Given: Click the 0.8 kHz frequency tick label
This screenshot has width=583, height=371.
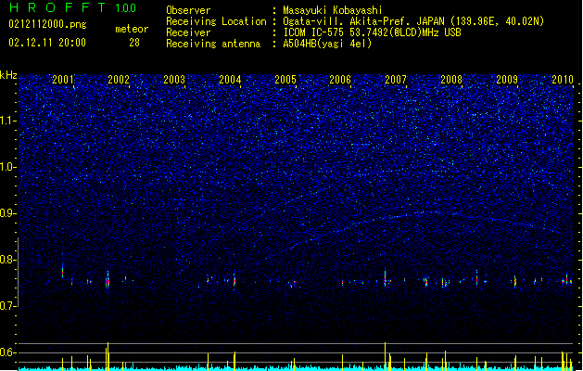Looking at the screenshot, I should [x=8, y=260].
